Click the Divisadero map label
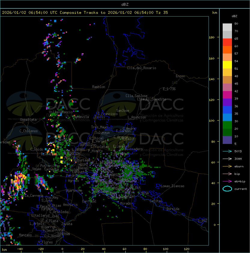Image resolution: width=250 pixels, height=253 pixels. [134, 149]
